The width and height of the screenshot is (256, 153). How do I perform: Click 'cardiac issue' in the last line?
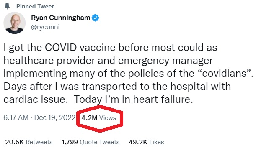[x=36, y=99]
